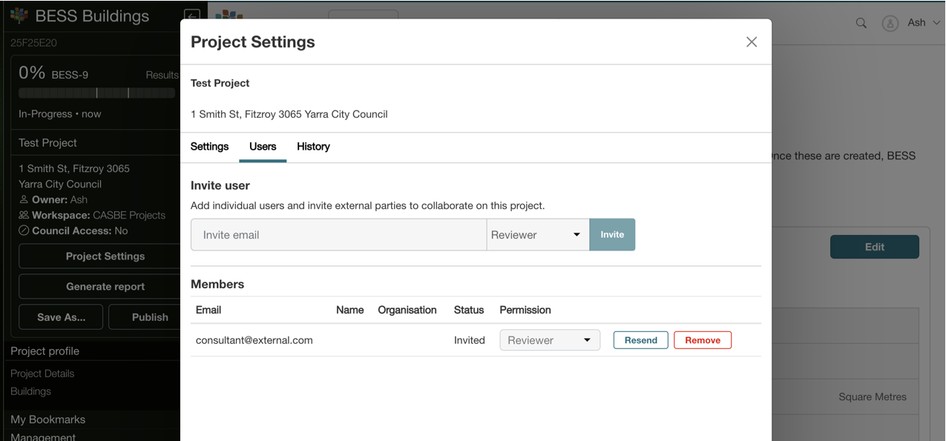This screenshot has width=946, height=441.
Task: Resend invitation to consultant@external.com
Action: point(640,340)
